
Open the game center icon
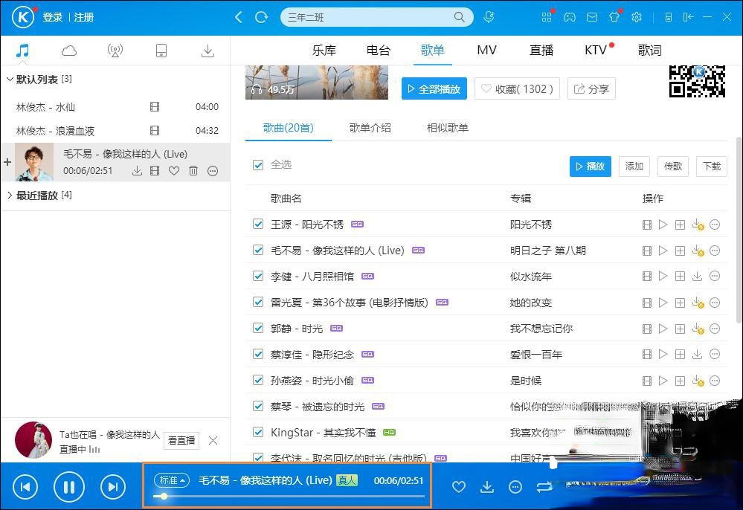(569, 16)
